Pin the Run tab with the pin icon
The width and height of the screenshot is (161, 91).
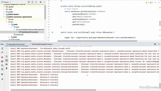(x=2, y=79)
